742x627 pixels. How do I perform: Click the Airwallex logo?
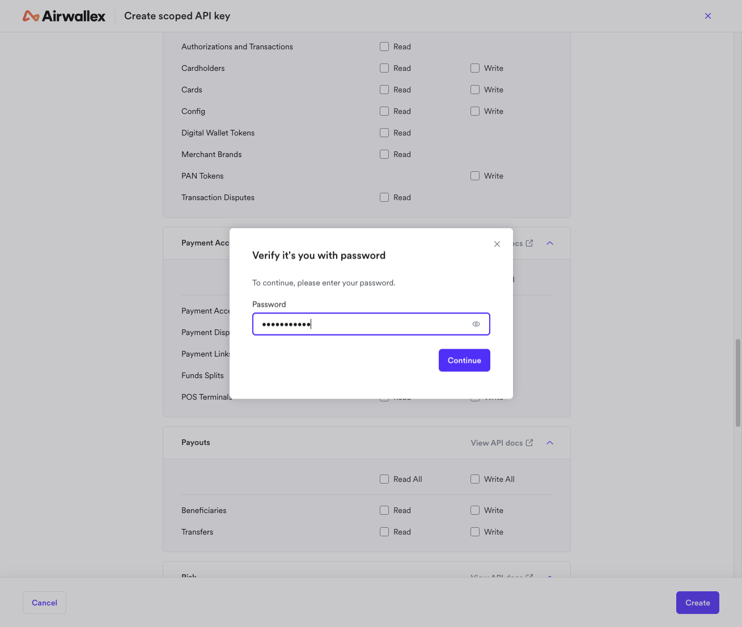64,16
